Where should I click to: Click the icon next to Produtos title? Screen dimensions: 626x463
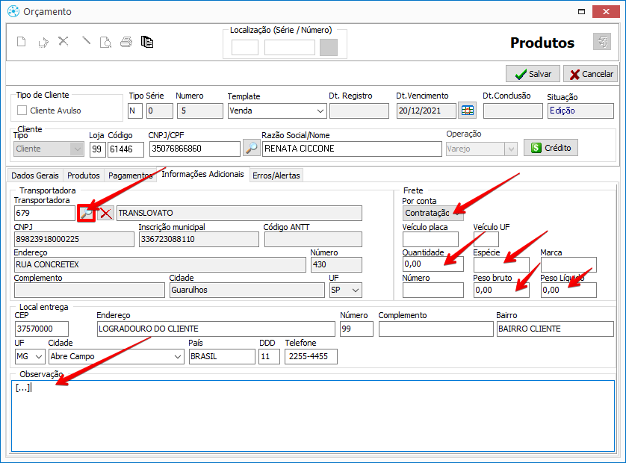[602, 42]
